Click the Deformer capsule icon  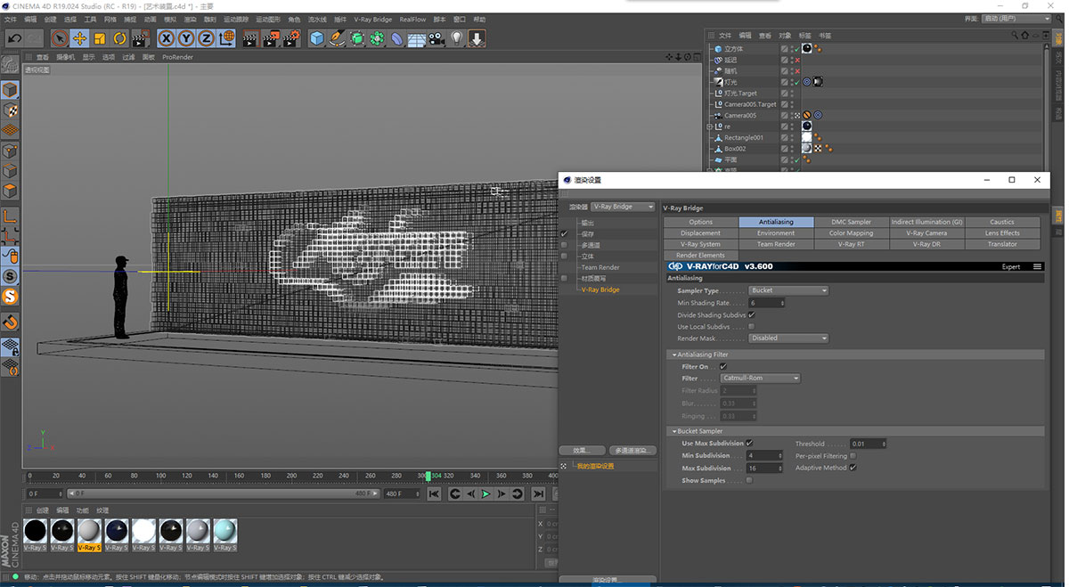[x=397, y=38]
